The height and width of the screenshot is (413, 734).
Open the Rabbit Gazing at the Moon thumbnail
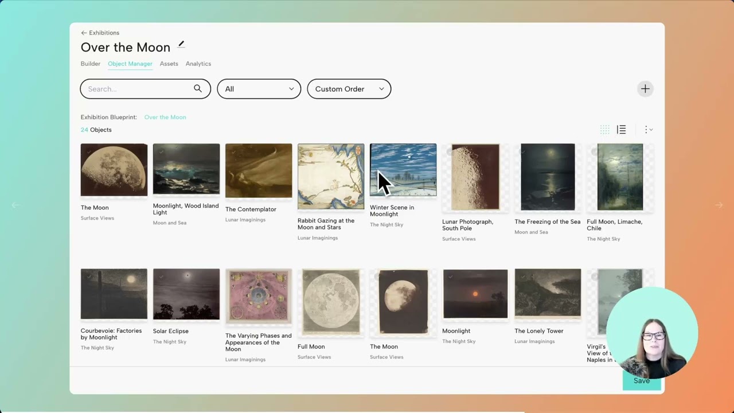(x=331, y=176)
